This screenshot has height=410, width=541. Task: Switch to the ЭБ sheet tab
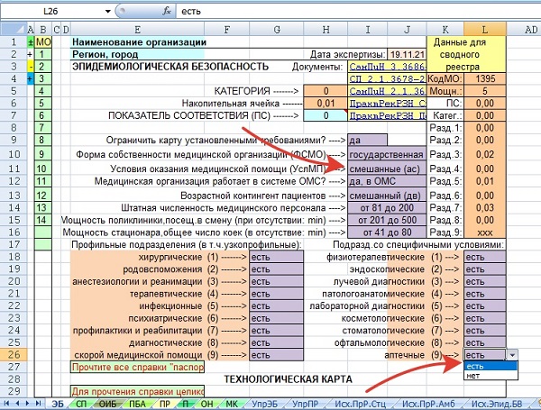(x=58, y=404)
